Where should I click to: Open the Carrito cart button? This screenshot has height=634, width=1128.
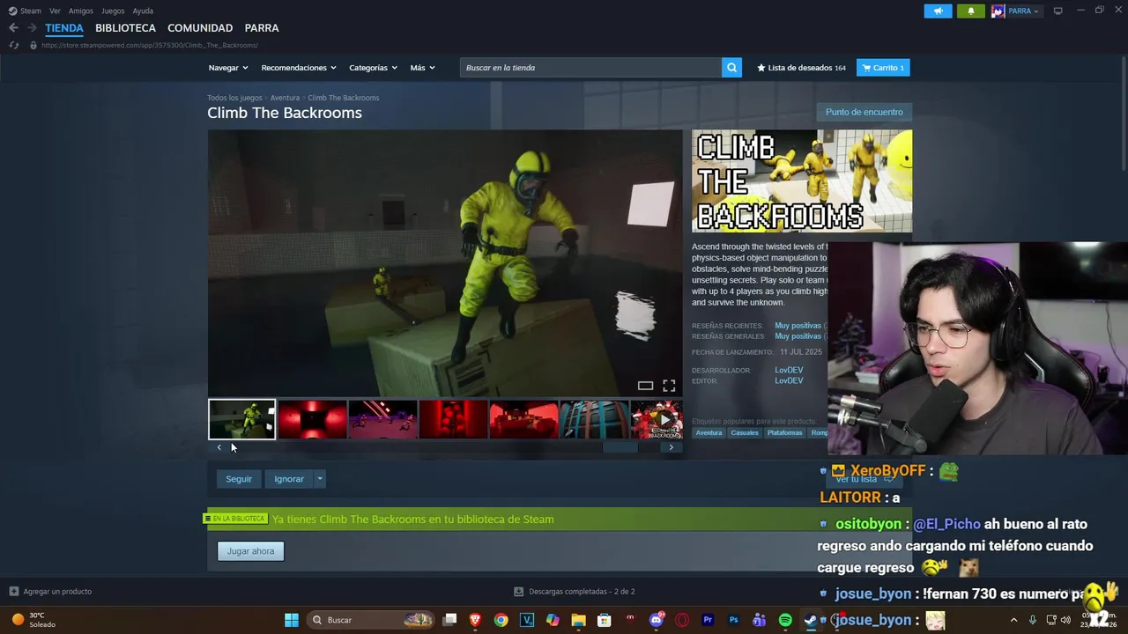[x=883, y=68]
